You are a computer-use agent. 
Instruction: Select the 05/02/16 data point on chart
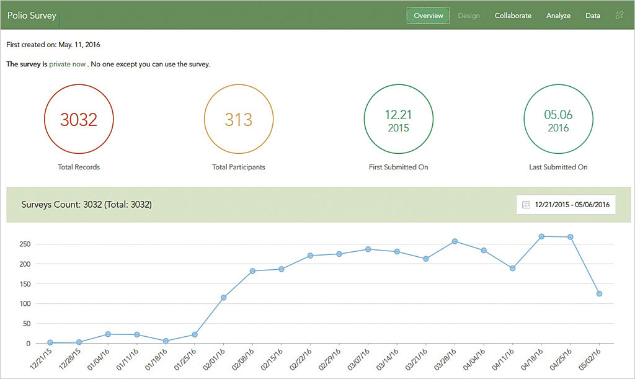click(x=599, y=293)
